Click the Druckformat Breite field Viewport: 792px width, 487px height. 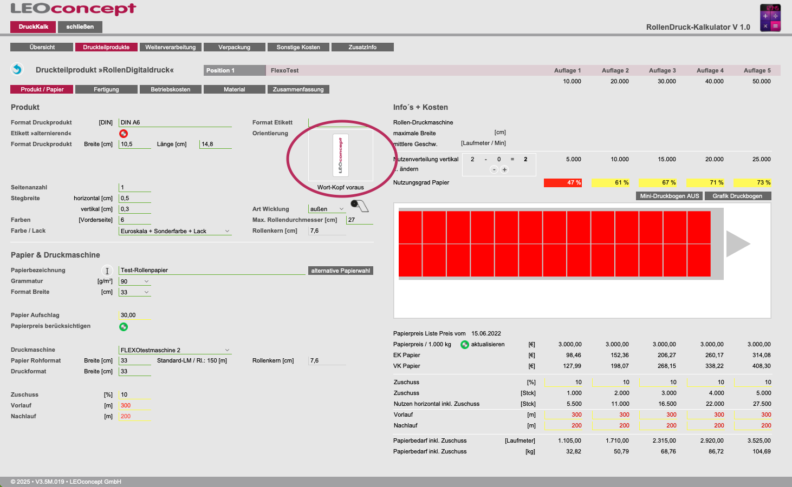pos(135,371)
